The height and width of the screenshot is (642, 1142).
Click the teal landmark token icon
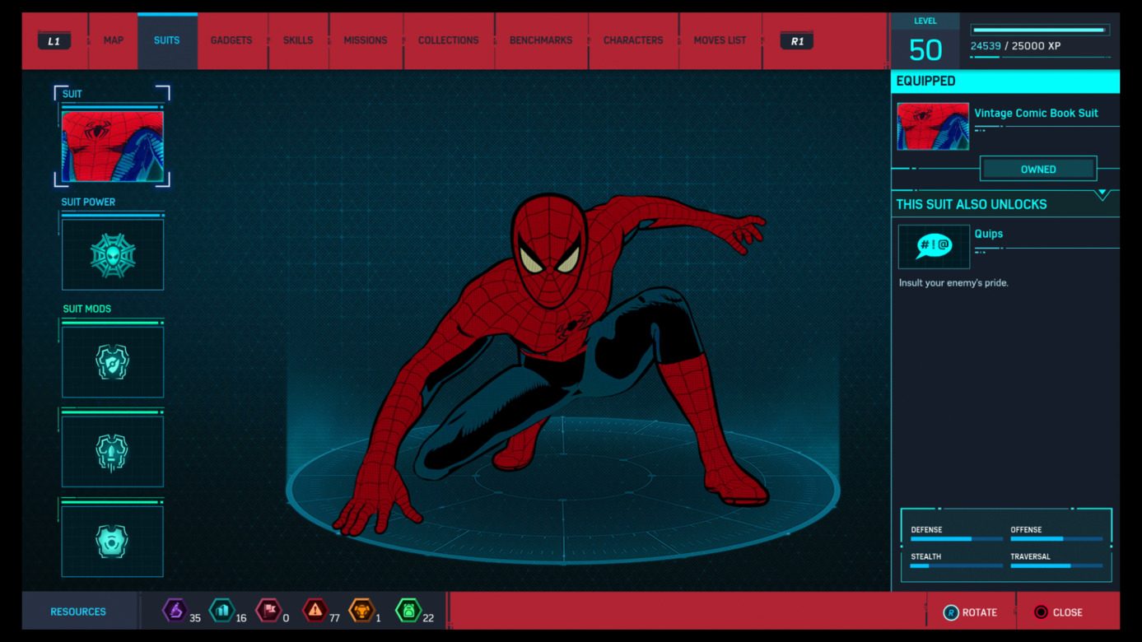(x=221, y=611)
